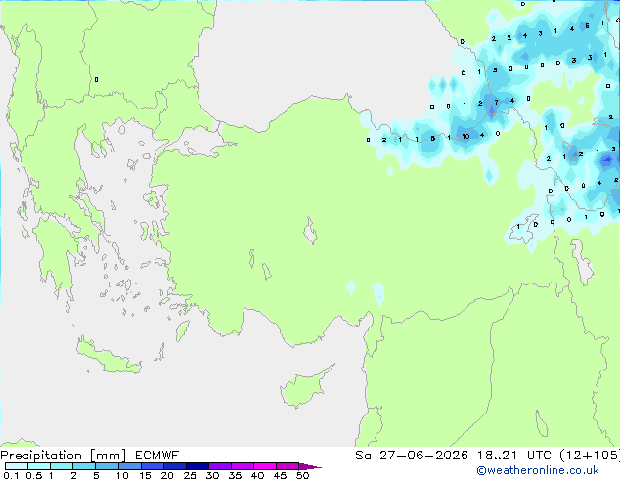620x479 pixels.
Task: Select the "0.5" legend scale label
Action: [33, 475]
